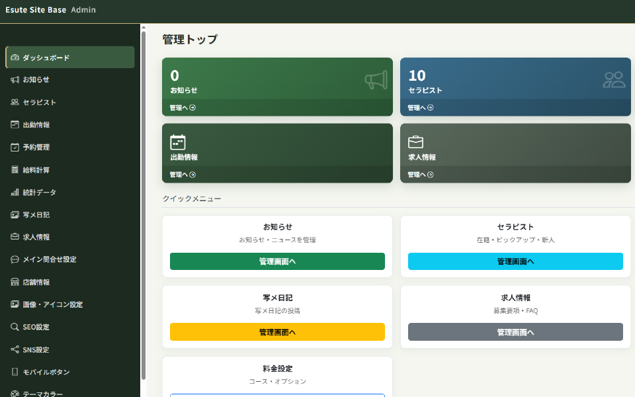Viewport: 635px width, 397px height.
Task: Click the large people icon on blue セラピスト card
Action: pyautogui.click(x=614, y=80)
